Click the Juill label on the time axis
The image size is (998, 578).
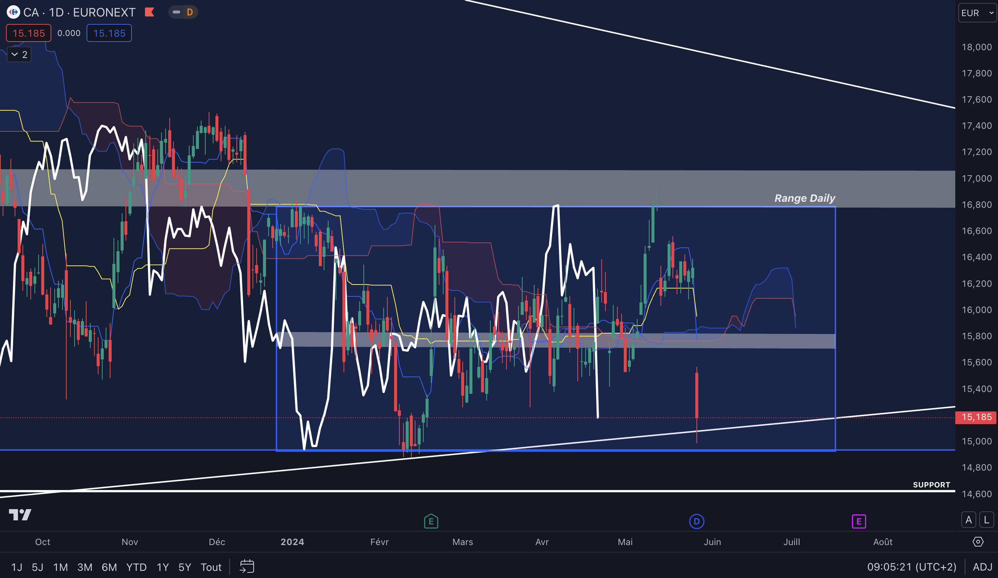pos(792,542)
